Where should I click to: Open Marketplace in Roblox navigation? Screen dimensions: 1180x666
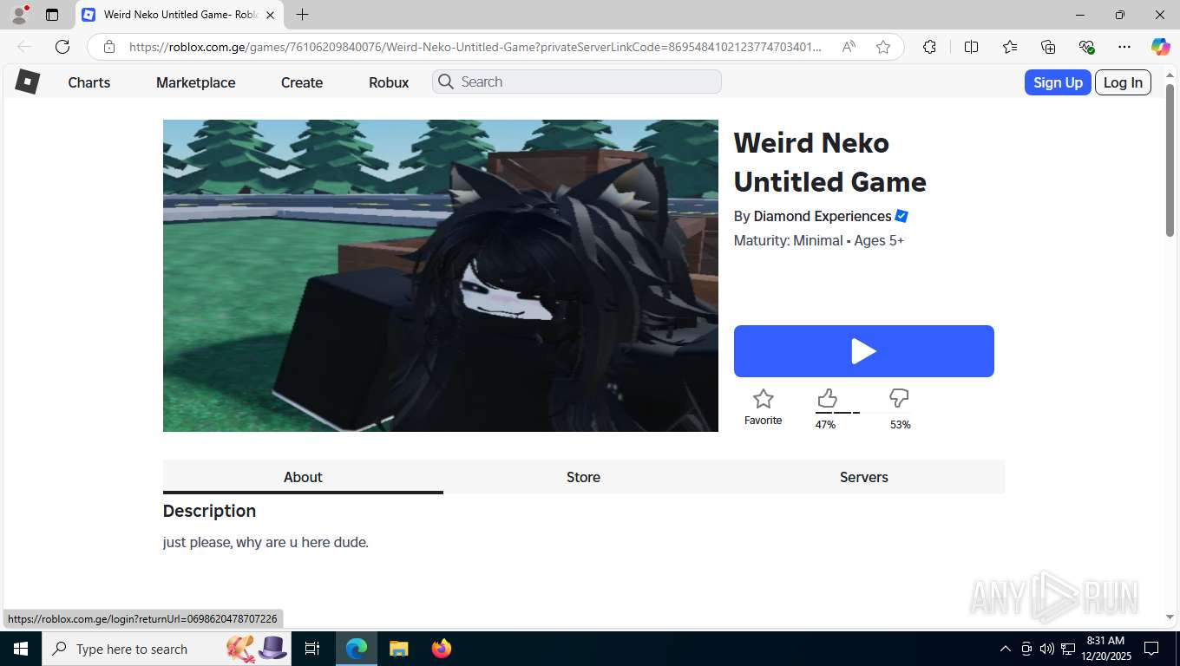click(x=196, y=82)
